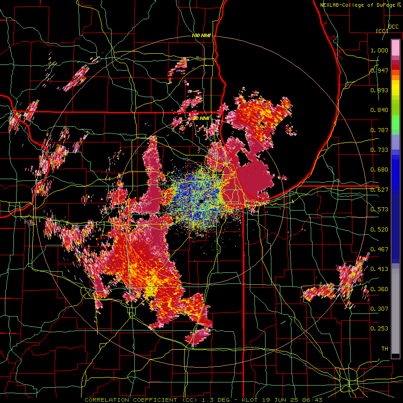This screenshot has height=403, width=403.
Task: Click the 1.000 value on the scale
Action: point(379,50)
